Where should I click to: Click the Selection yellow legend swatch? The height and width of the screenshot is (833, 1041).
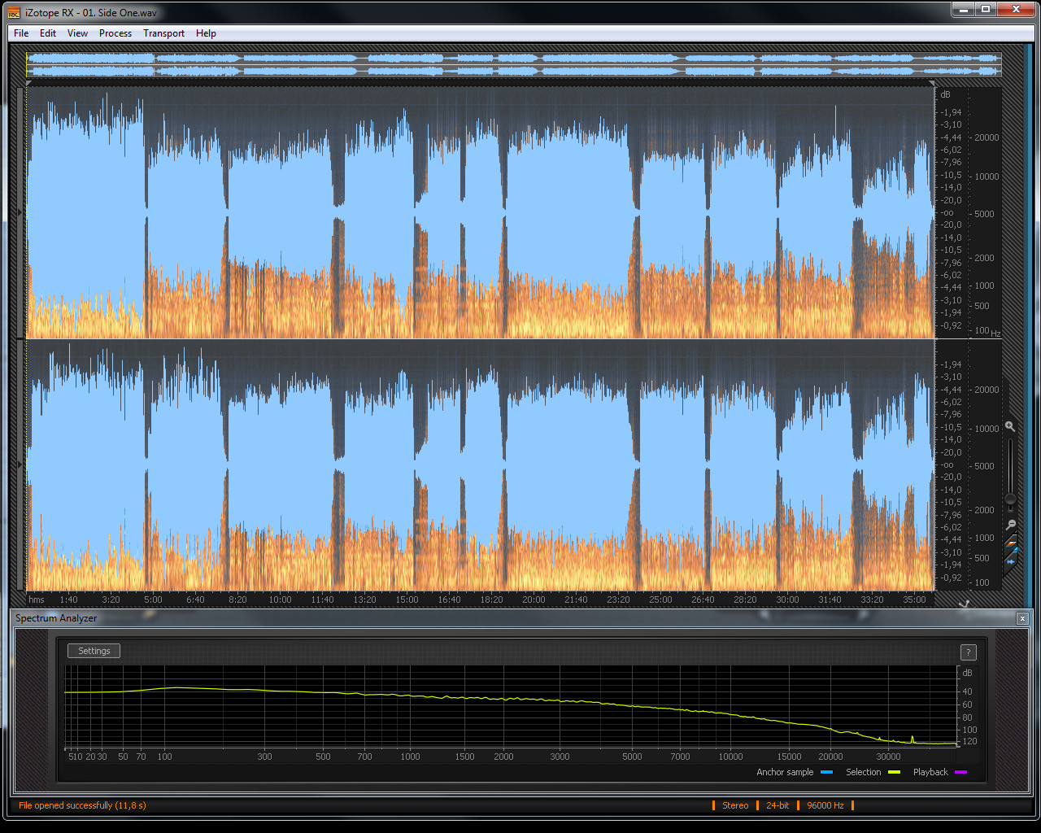tap(895, 772)
